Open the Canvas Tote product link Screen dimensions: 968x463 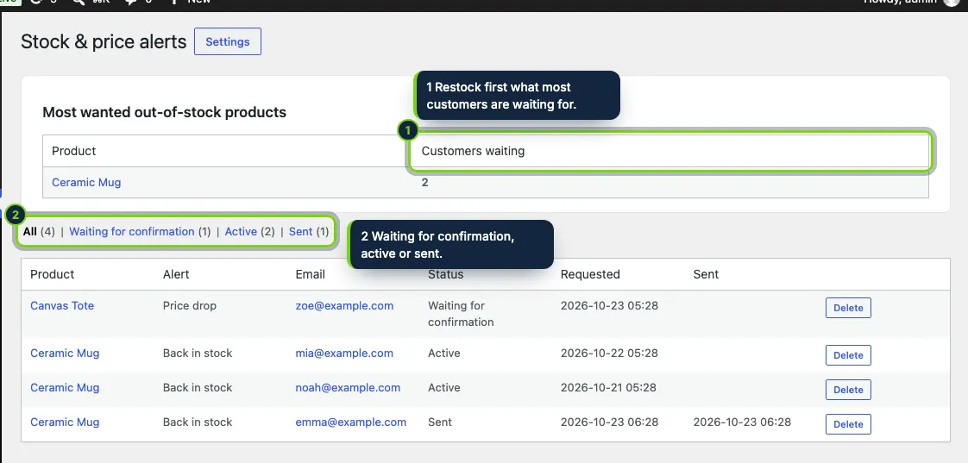(x=62, y=305)
